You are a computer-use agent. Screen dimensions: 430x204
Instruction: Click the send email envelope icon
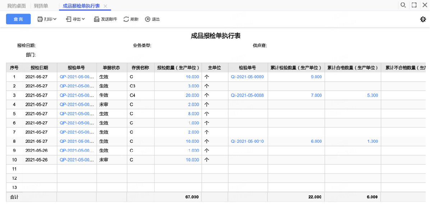[x=96, y=19]
